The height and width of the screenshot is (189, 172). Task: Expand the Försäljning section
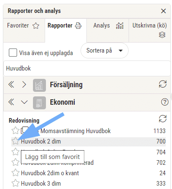click(24, 84)
